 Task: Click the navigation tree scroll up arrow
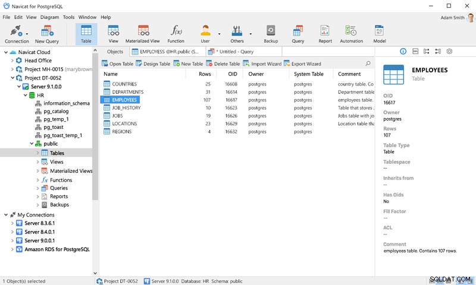[x=95, y=50]
